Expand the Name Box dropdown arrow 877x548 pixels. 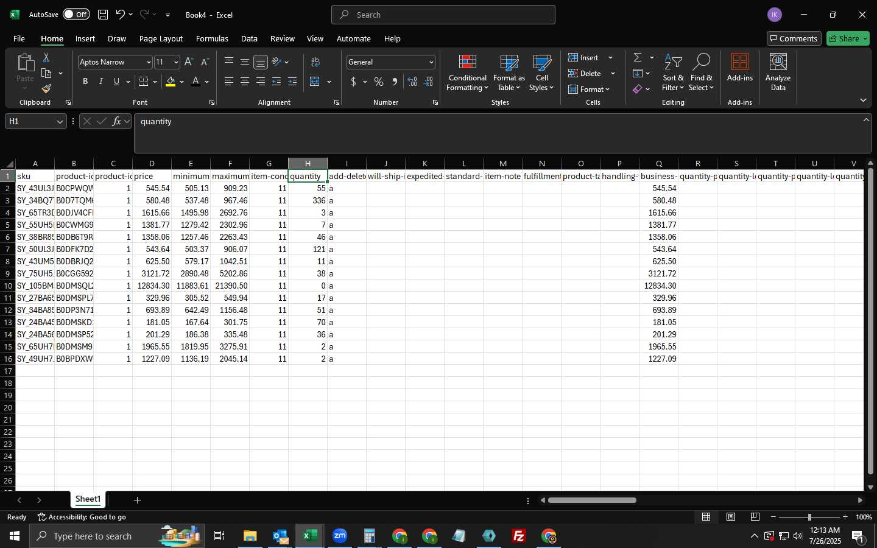click(x=60, y=122)
